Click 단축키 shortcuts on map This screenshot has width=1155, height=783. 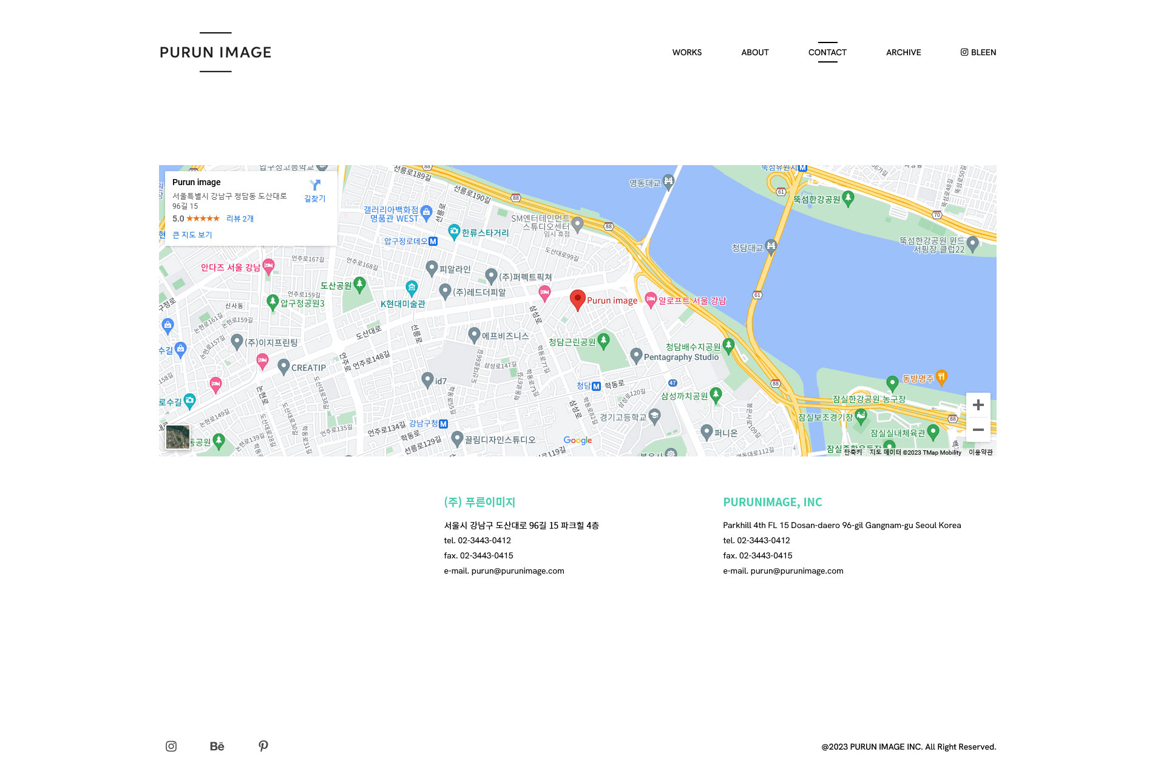(x=853, y=452)
